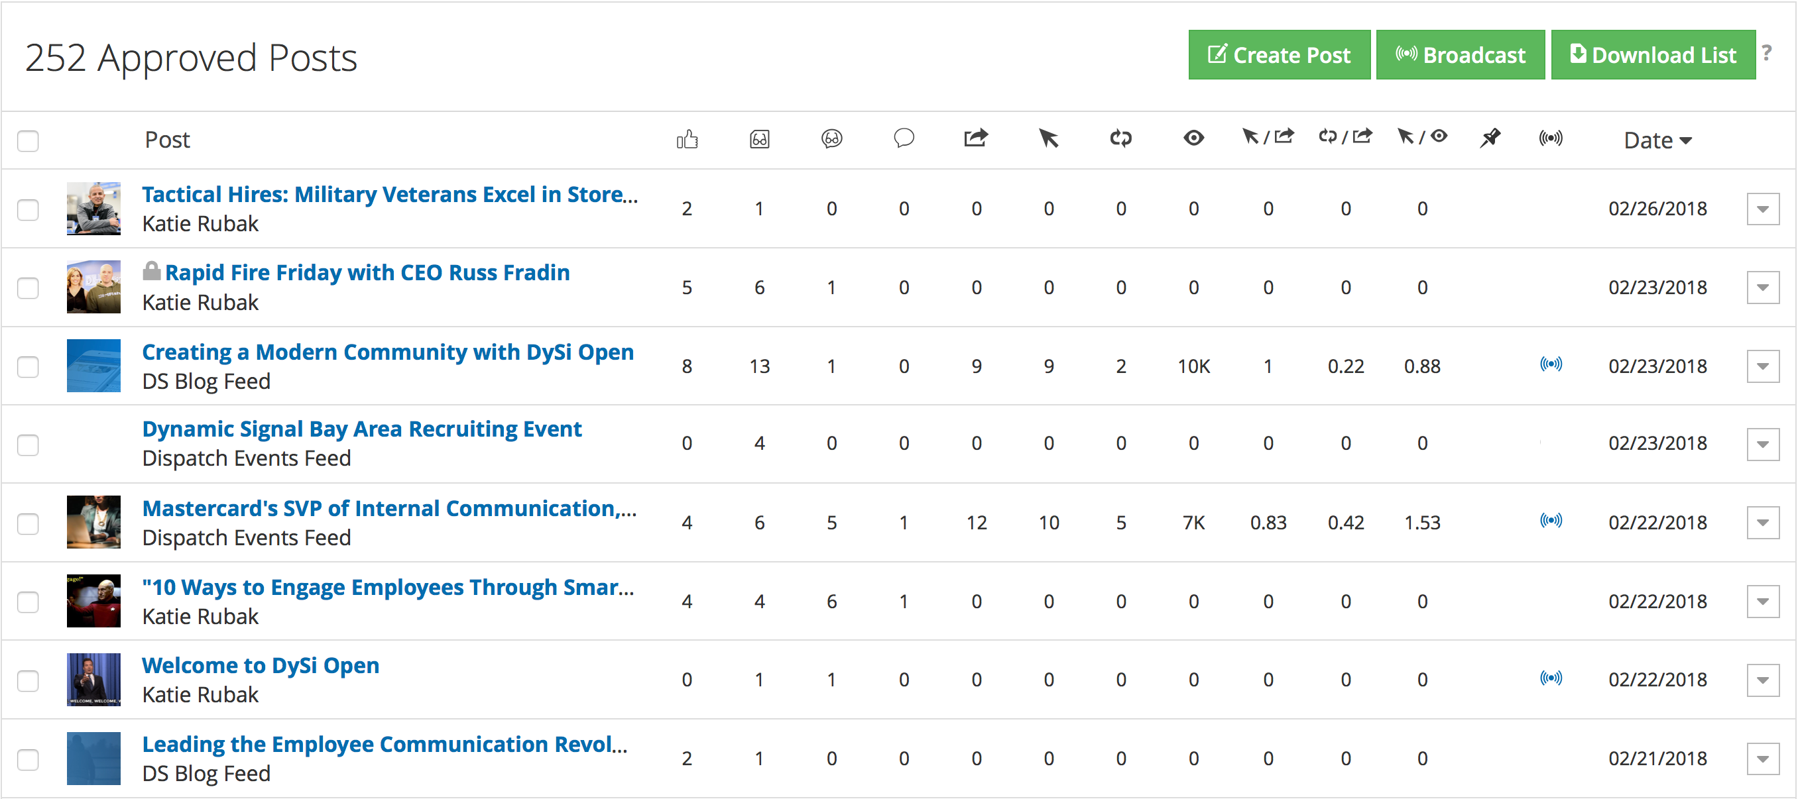Screen dimensions: 1798x799
Task: Sort by the reshares loop arrows icon
Action: point(1121,138)
